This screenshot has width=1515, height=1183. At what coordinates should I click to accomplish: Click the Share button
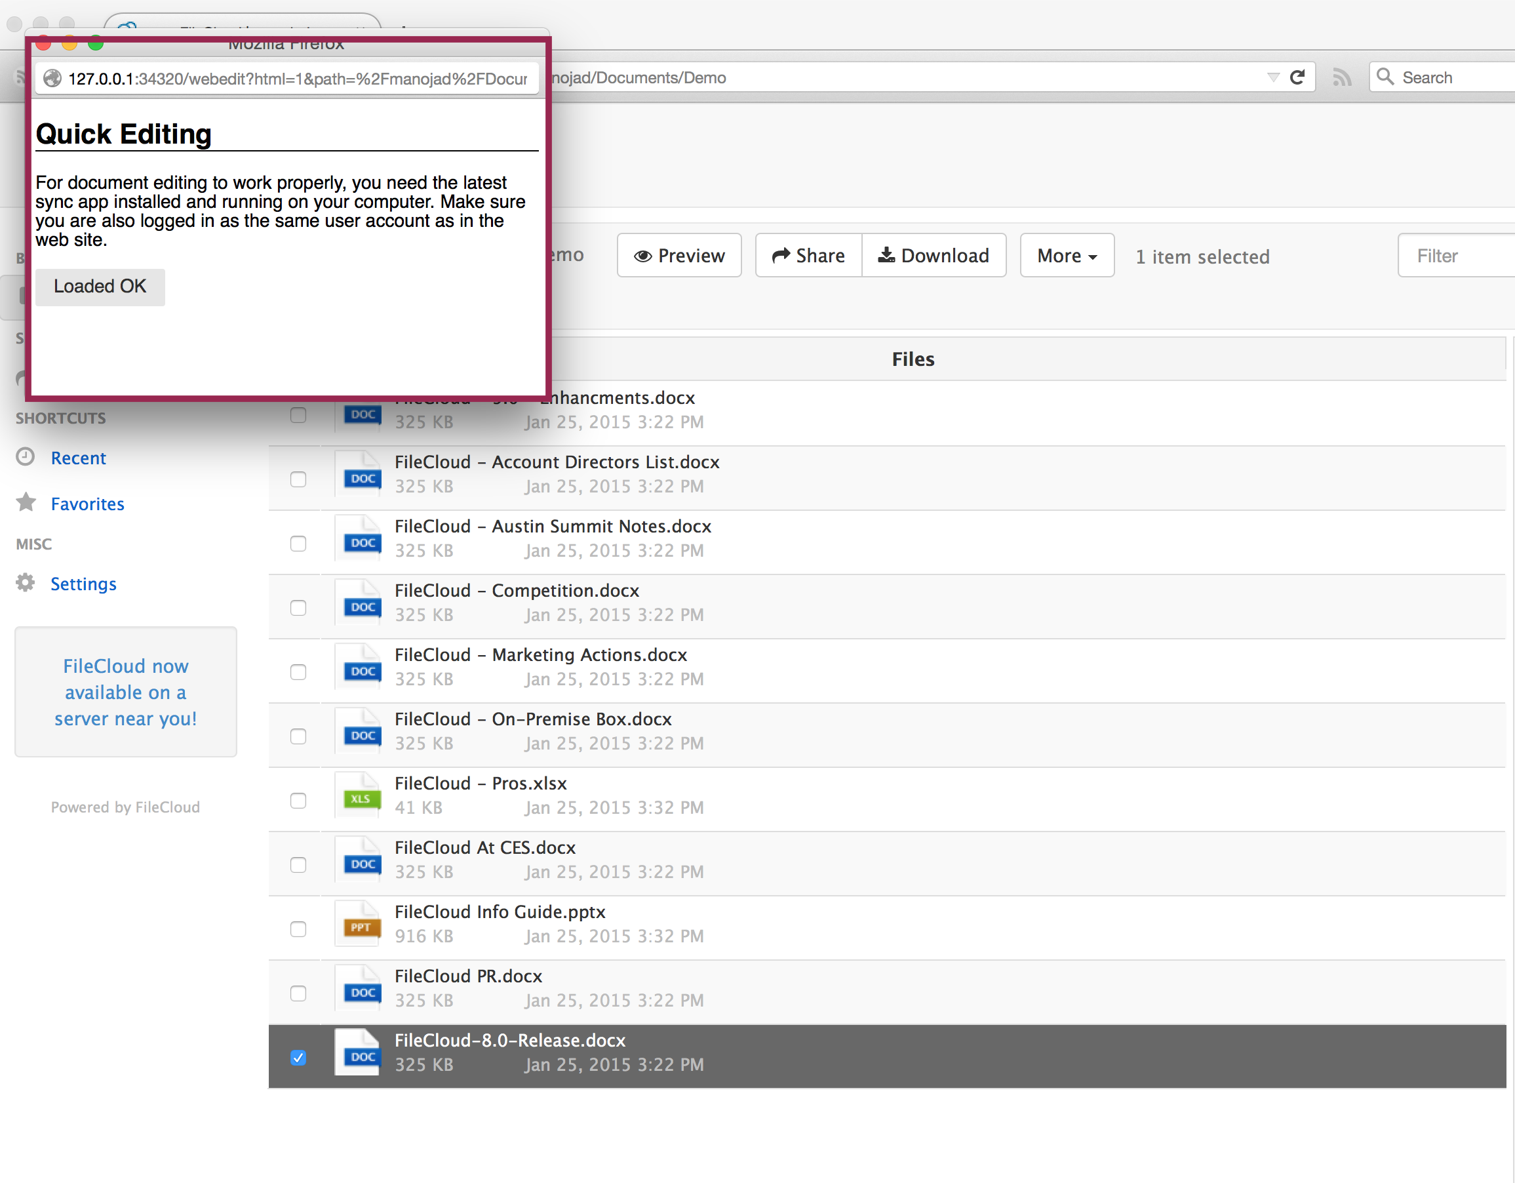coord(809,256)
